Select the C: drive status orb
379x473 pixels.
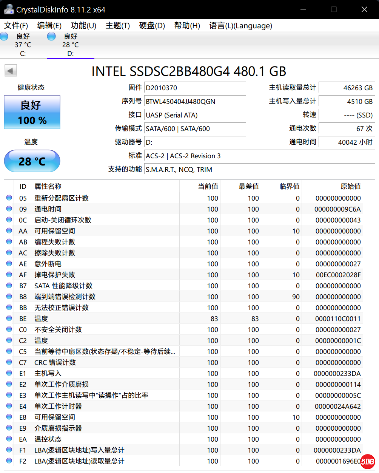click(x=4, y=37)
